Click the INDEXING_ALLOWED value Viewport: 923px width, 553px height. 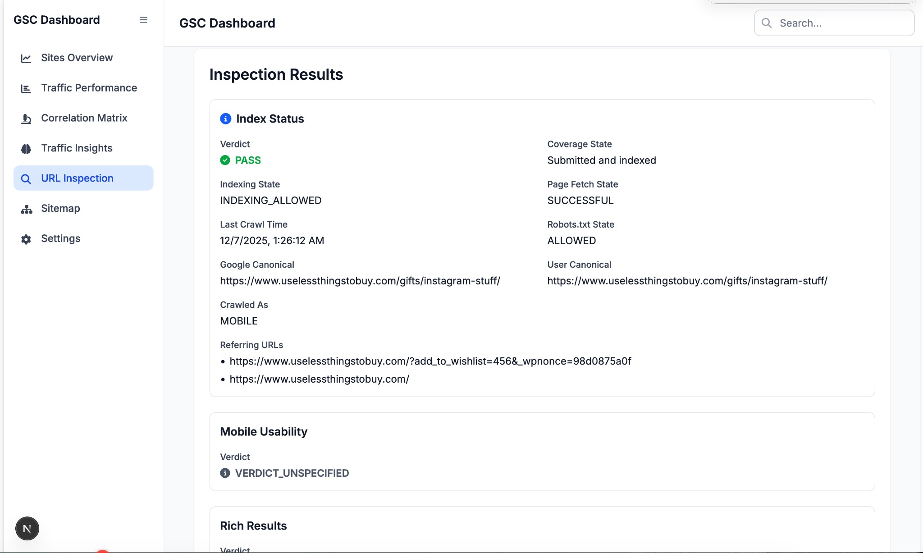point(271,201)
